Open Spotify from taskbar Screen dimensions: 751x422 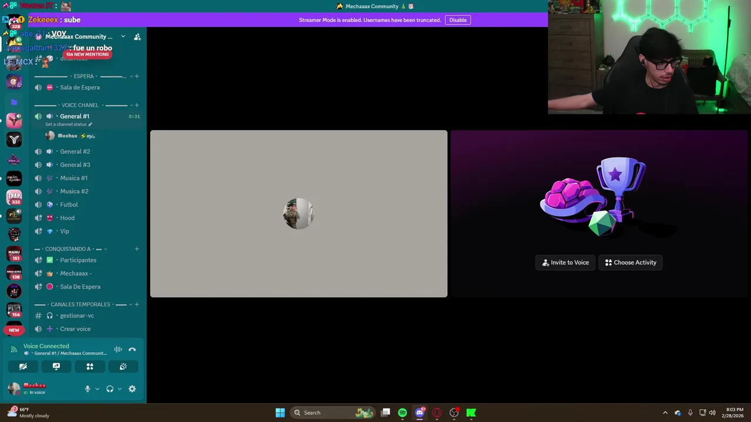point(402,413)
